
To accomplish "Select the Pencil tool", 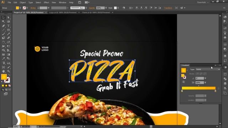I will (9, 34).
